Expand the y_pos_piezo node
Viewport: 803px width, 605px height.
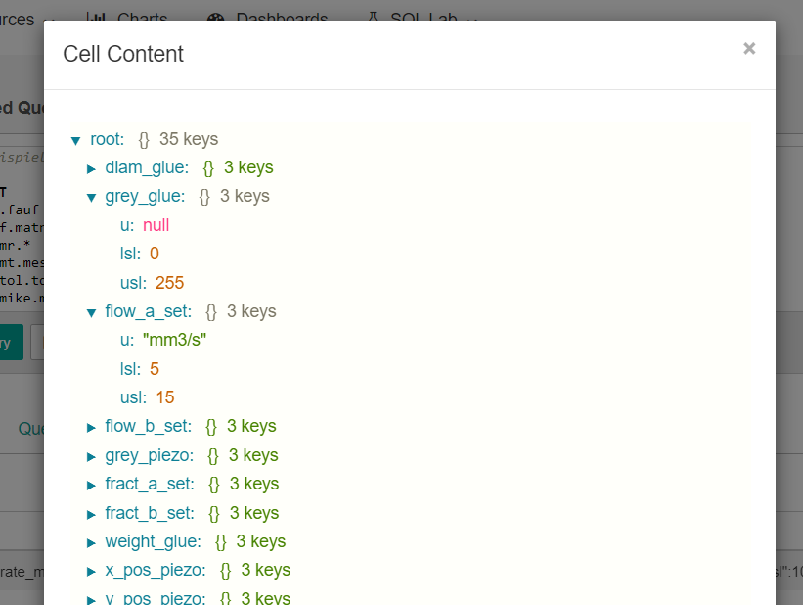click(x=91, y=597)
